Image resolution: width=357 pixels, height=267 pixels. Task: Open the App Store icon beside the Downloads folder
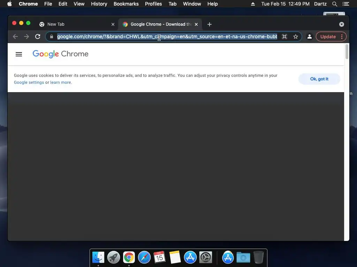coord(228,257)
